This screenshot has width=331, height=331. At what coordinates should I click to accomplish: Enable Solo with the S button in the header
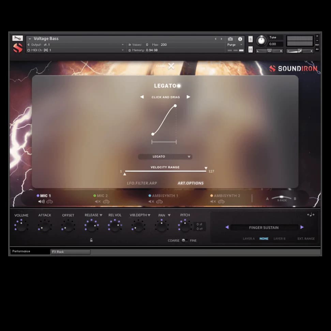point(250,39)
